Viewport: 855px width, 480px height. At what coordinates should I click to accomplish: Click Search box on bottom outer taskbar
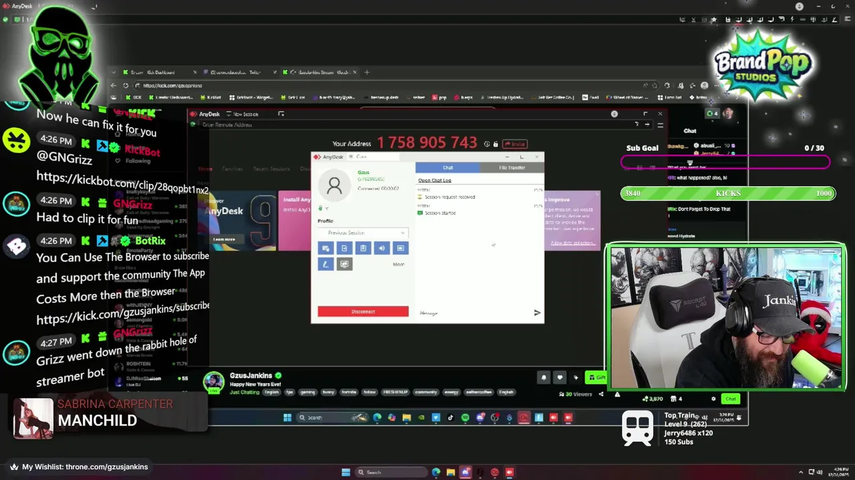[391, 472]
